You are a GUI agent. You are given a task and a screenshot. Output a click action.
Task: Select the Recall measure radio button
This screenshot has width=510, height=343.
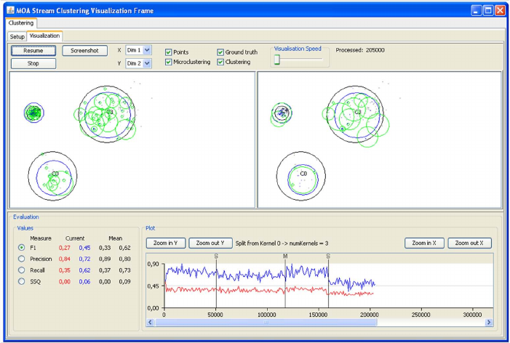[x=22, y=270]
